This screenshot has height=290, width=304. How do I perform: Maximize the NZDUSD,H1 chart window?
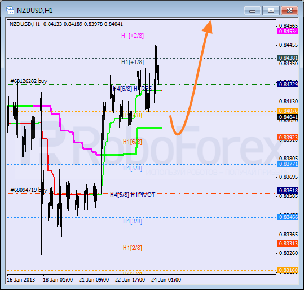click(x=271, y=11)
